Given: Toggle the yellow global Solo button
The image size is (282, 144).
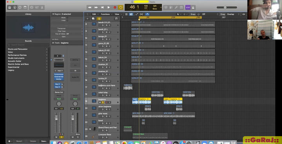Looking at the screenshot, I should (99, 19).
